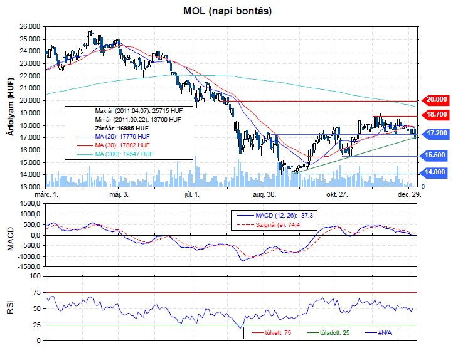The width and height of the screenshot is (453, 348).
Task: Click the 26.000 price axis value
Action: click(30, 26)
